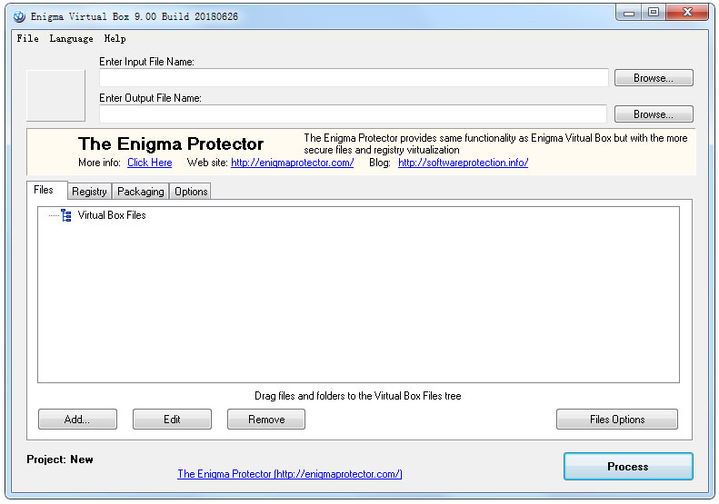This screenshot has width=719, height=504.
Task: Browse for the output file
Action: click(654, 114)
